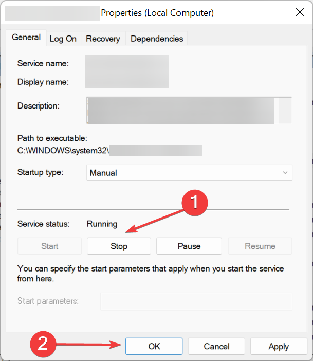Expand the Startup type dropdown
313x361 pixels.
(x=189, y=173)
